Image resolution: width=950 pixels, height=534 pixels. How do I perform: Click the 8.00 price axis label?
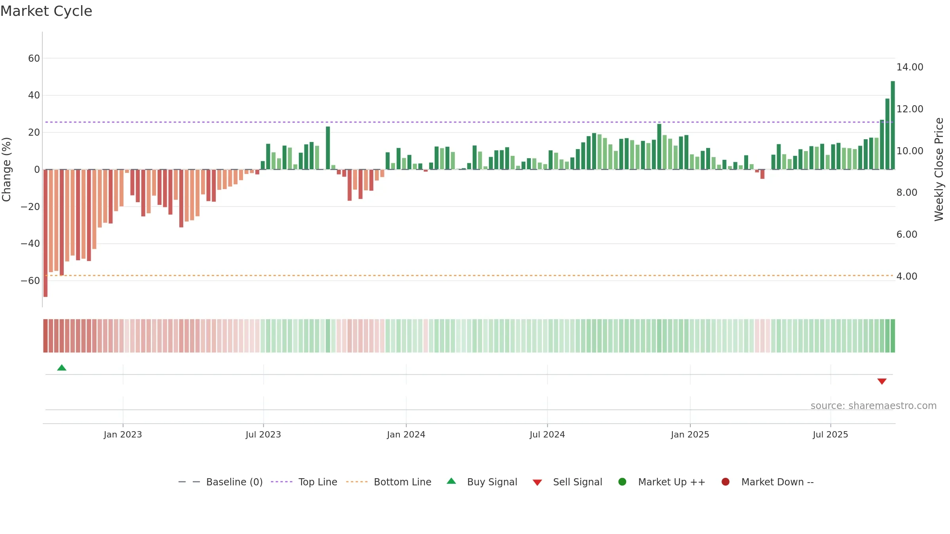(x=906, y=193)
